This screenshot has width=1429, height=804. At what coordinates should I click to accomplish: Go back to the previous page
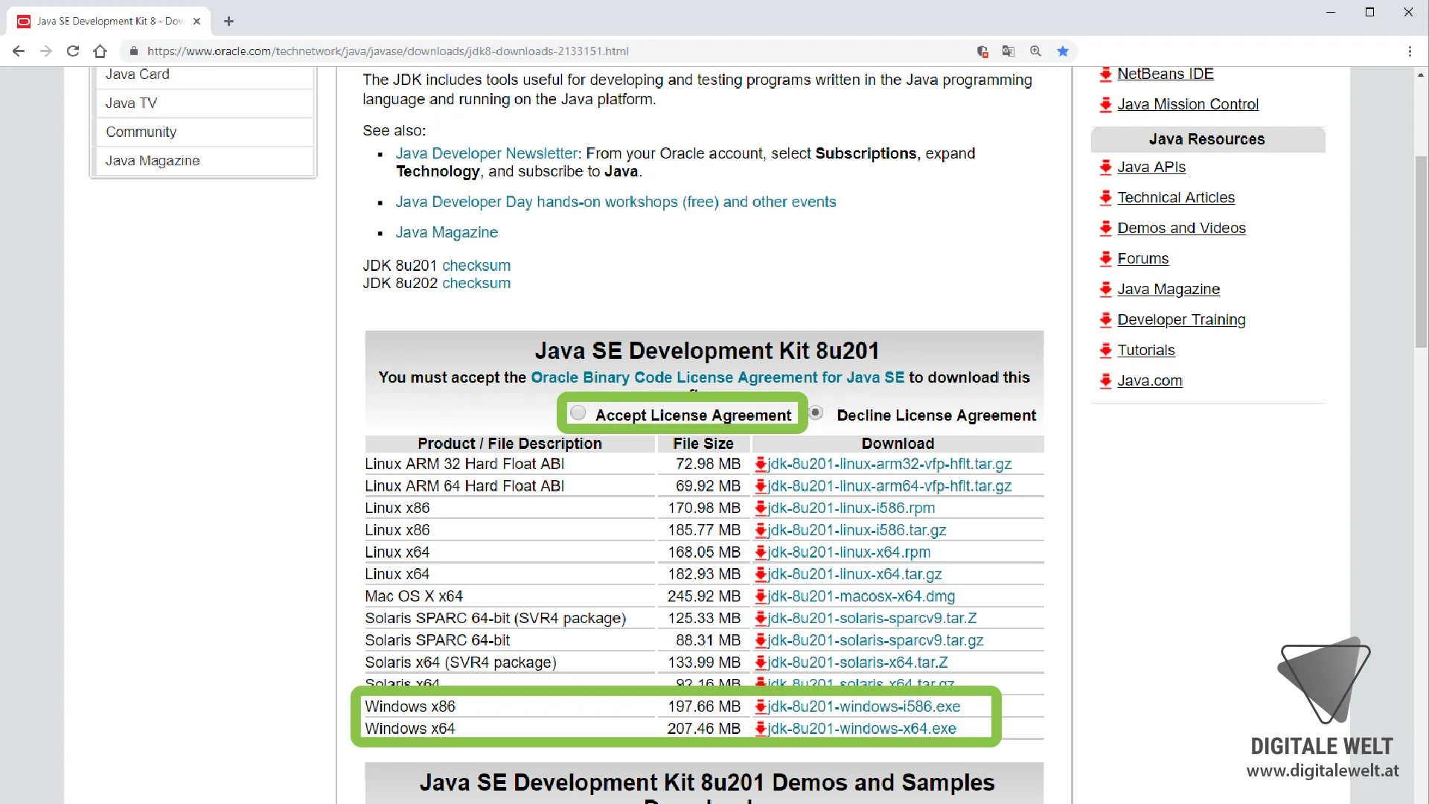pyautogui.click(x=19, y=51)
